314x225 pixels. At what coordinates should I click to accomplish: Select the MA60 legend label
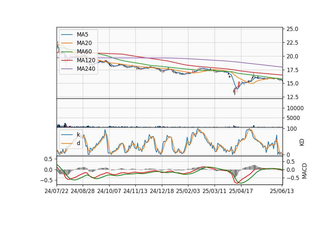pyautogui.click(x=84, y=52)
